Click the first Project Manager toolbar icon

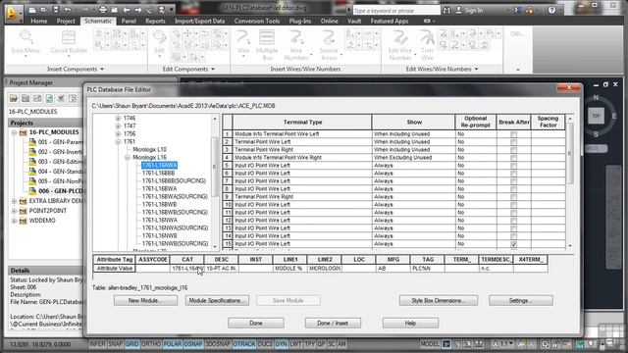tap(14, 98)
